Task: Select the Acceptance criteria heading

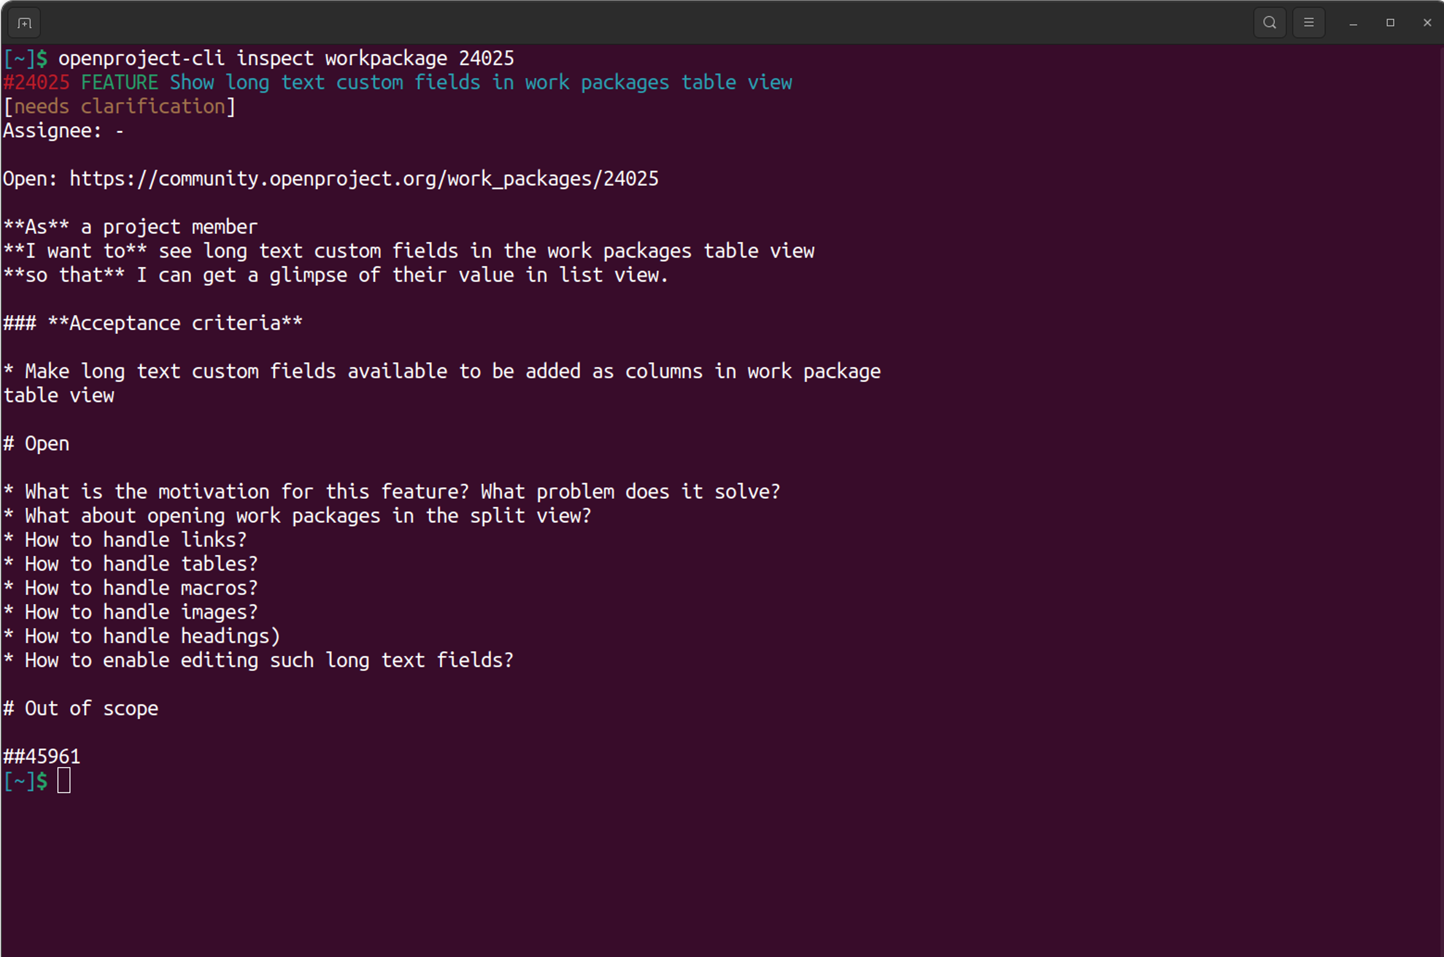Action: [x=153, y=322]
